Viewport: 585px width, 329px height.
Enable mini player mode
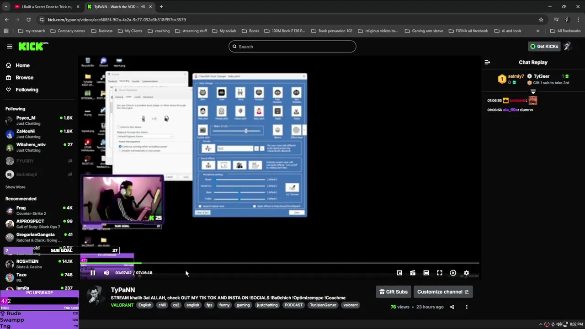coord(399,273)
